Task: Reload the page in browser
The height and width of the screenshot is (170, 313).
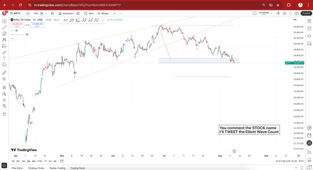Action: click(20, 5)
